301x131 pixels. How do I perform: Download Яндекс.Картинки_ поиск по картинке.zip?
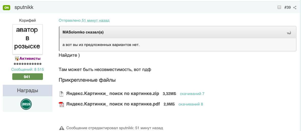[x=112, y=94]
